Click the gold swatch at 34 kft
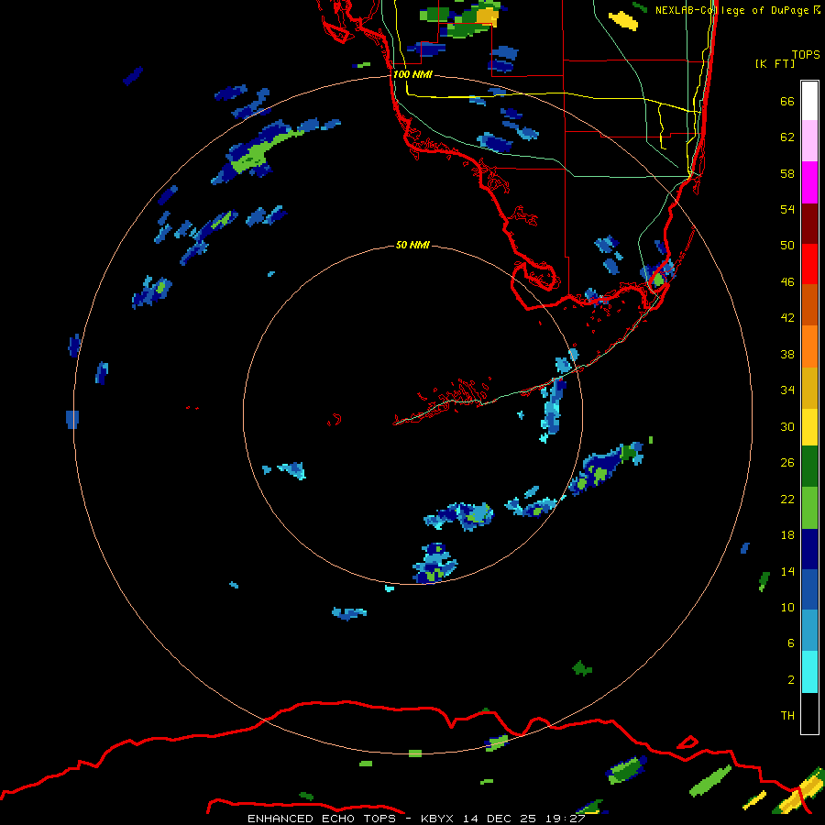Viewport: 825px width, 825px height. [x=809, y=387]
